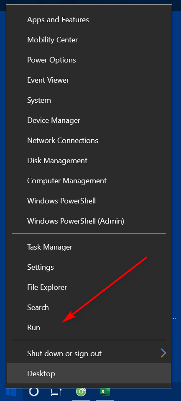This screenshot has height=401, width=181.
Task: Click the green circular app taskbar icon
Action: click(81, 391)
